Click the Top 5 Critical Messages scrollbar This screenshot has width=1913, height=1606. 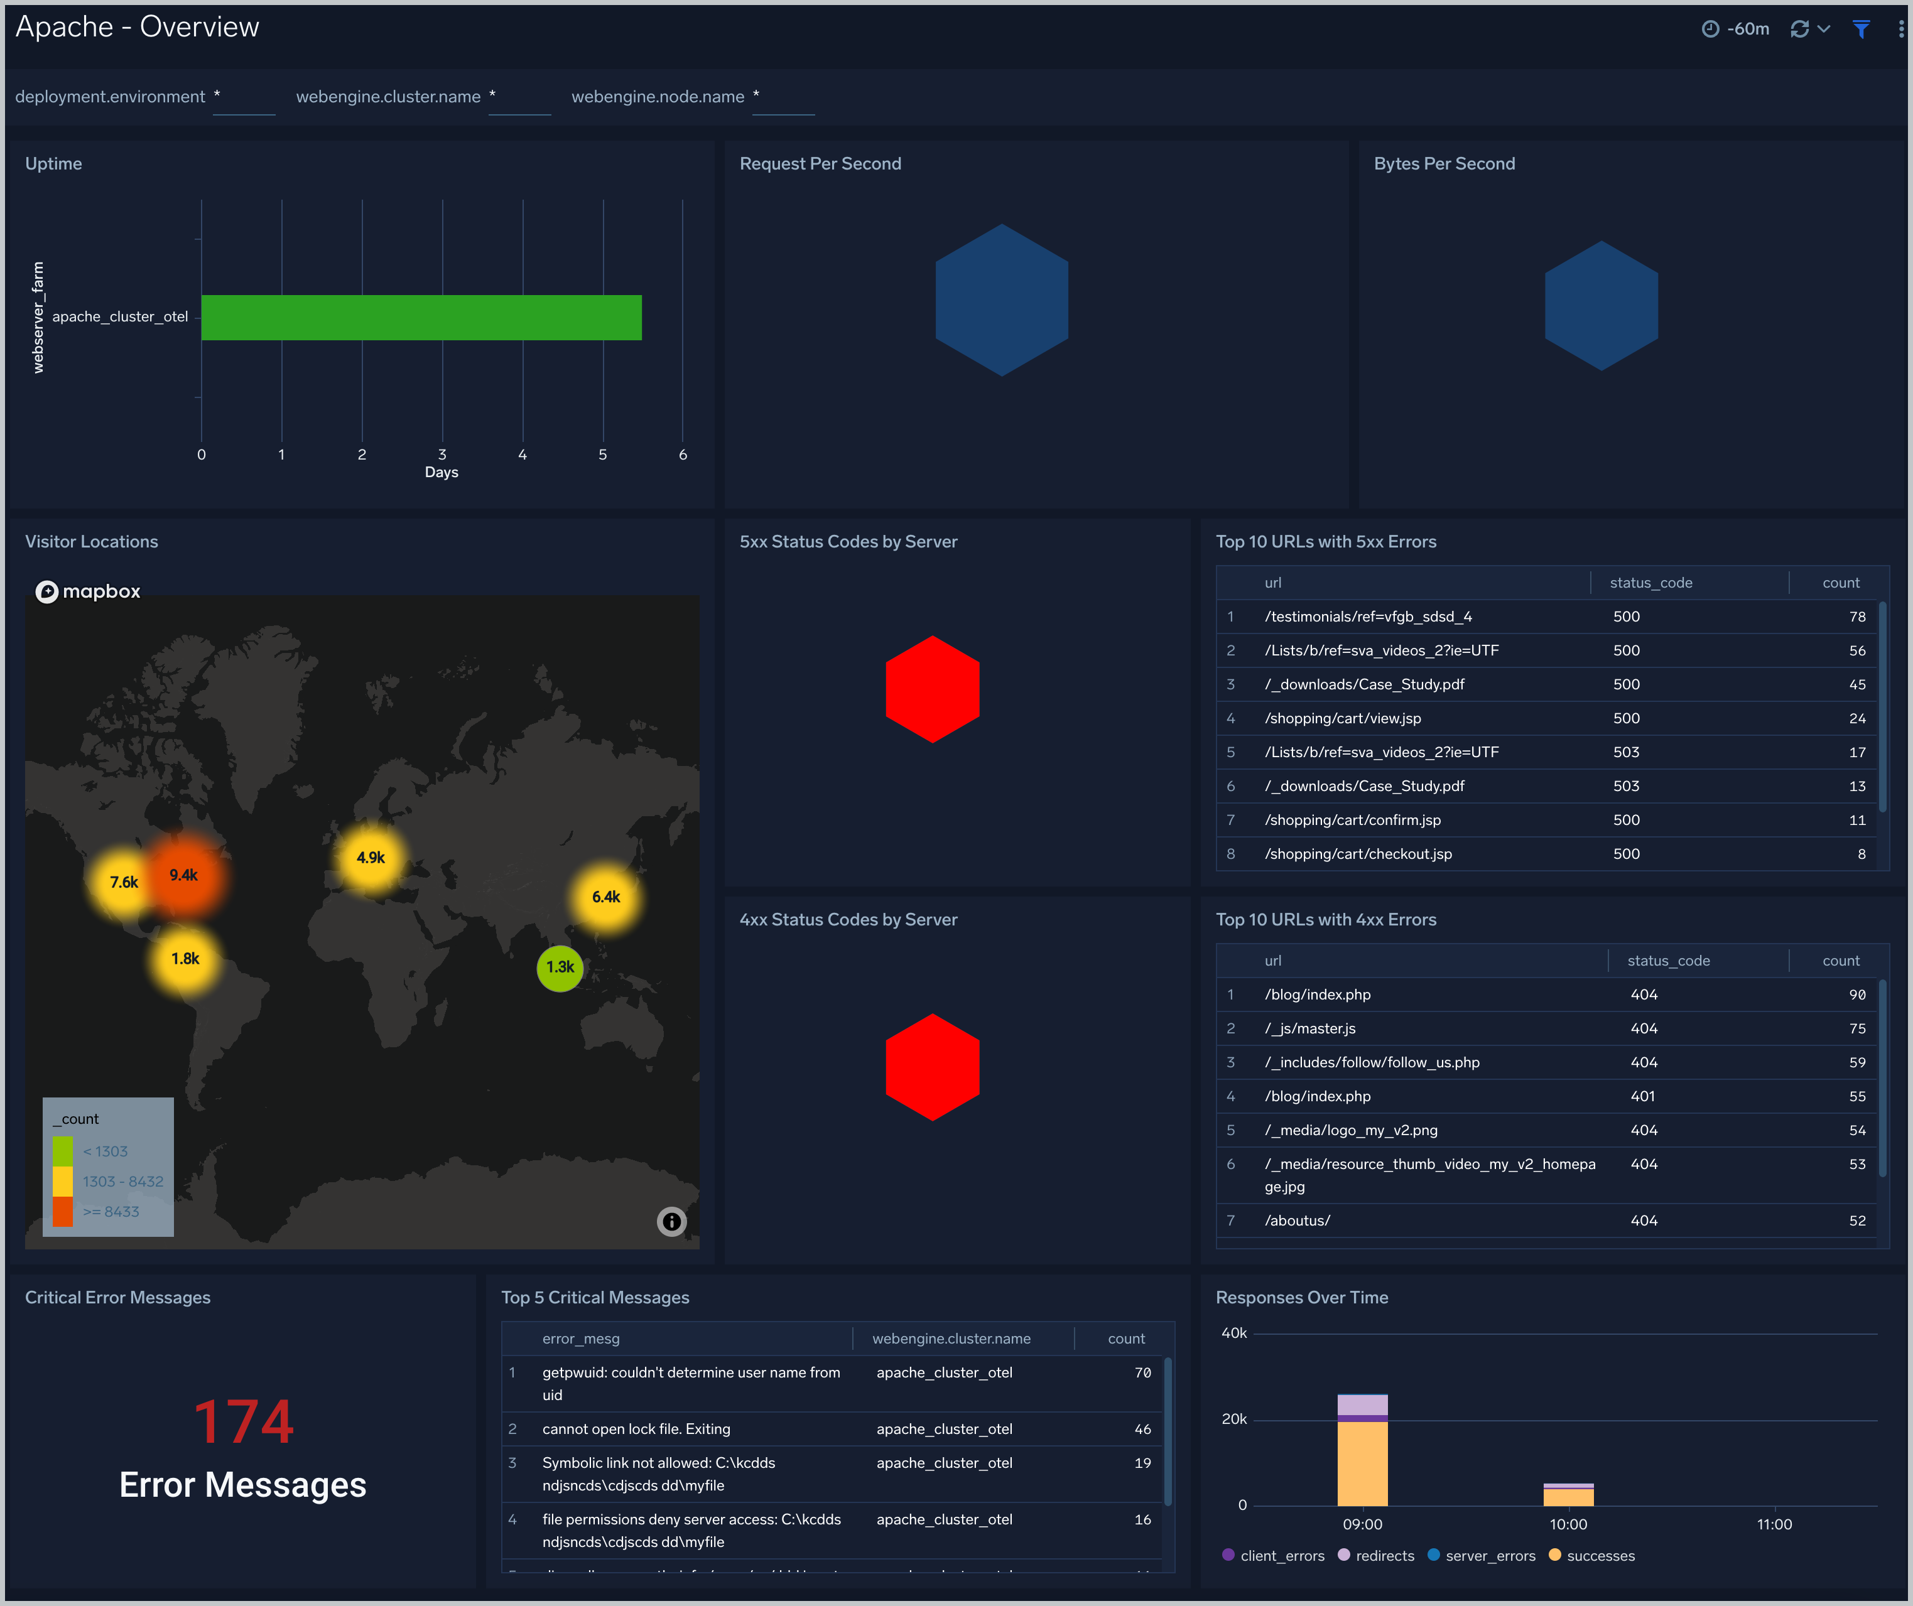click(1168, 1431)
